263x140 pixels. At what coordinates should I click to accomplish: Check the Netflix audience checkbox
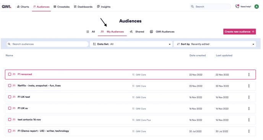[x=10, y=86]
